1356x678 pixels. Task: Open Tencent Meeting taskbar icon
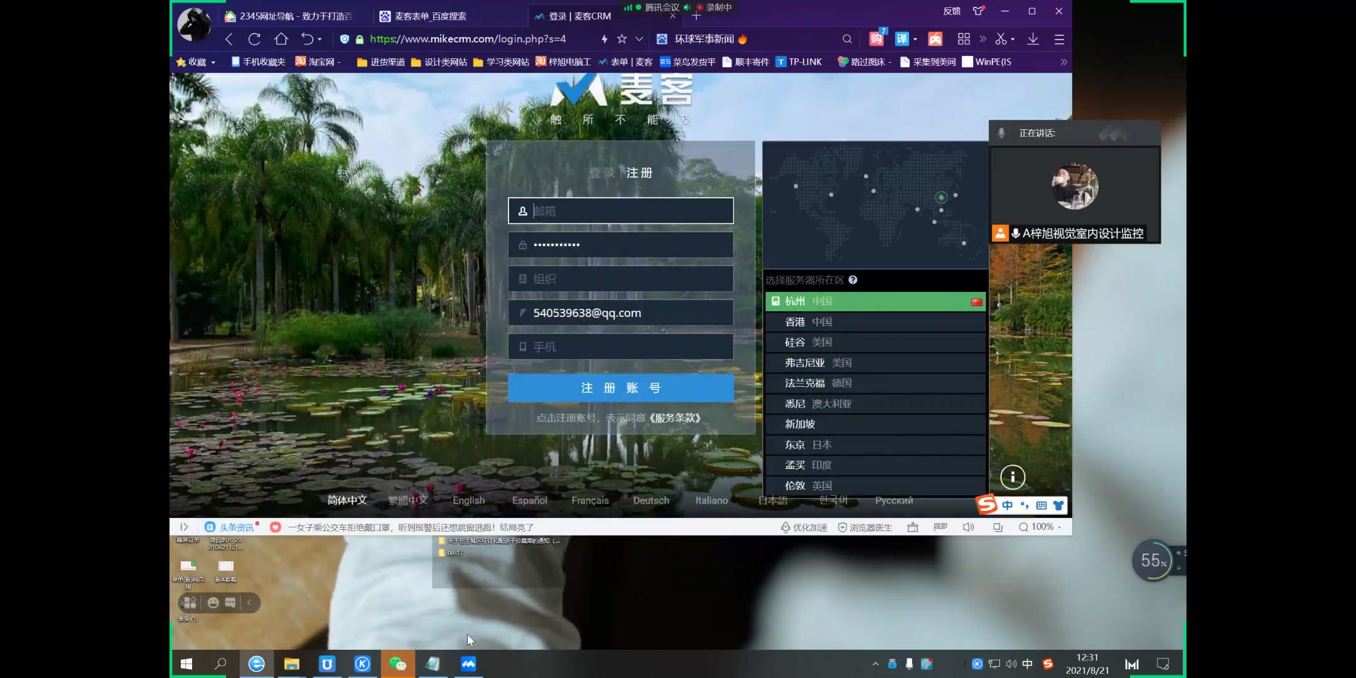tap(468, 664)
